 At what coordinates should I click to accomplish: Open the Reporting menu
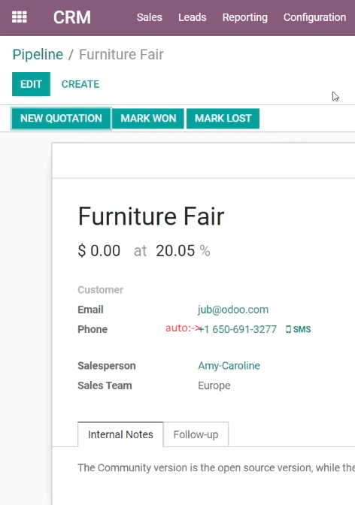(x=244, y=17)
